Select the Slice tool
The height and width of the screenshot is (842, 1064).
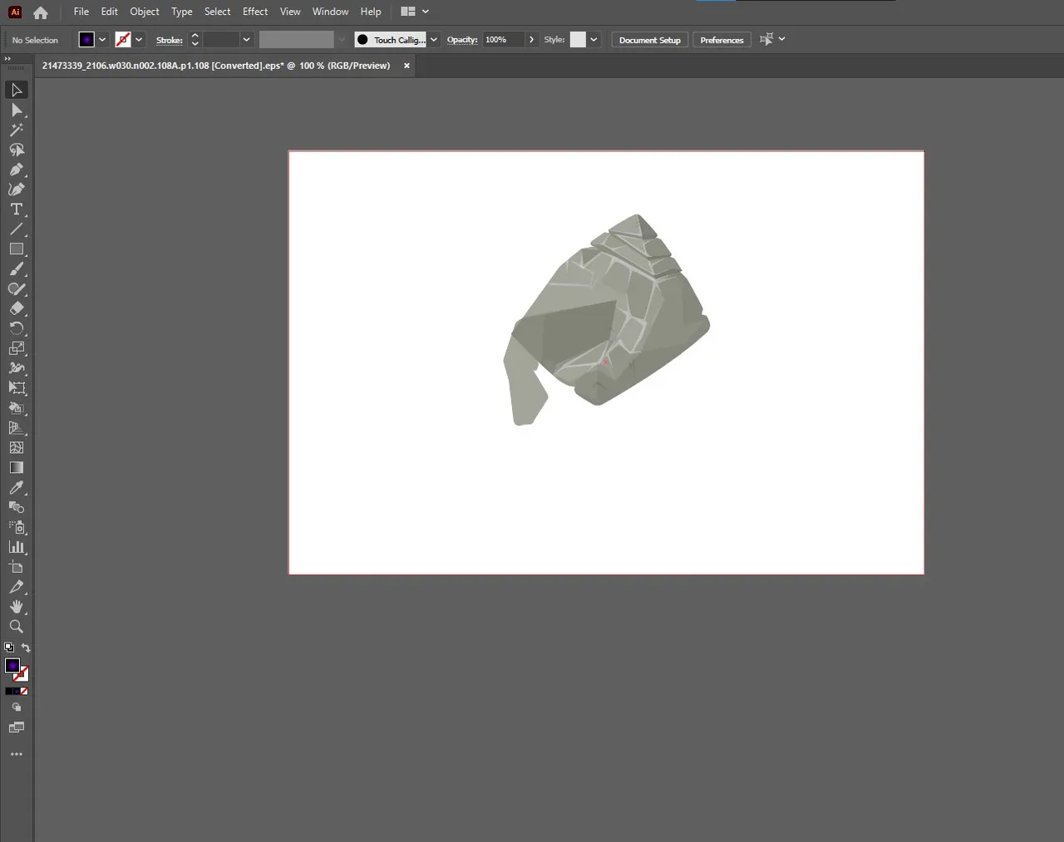click(x=17, y=587)
